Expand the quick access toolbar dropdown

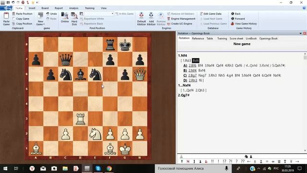37,2
